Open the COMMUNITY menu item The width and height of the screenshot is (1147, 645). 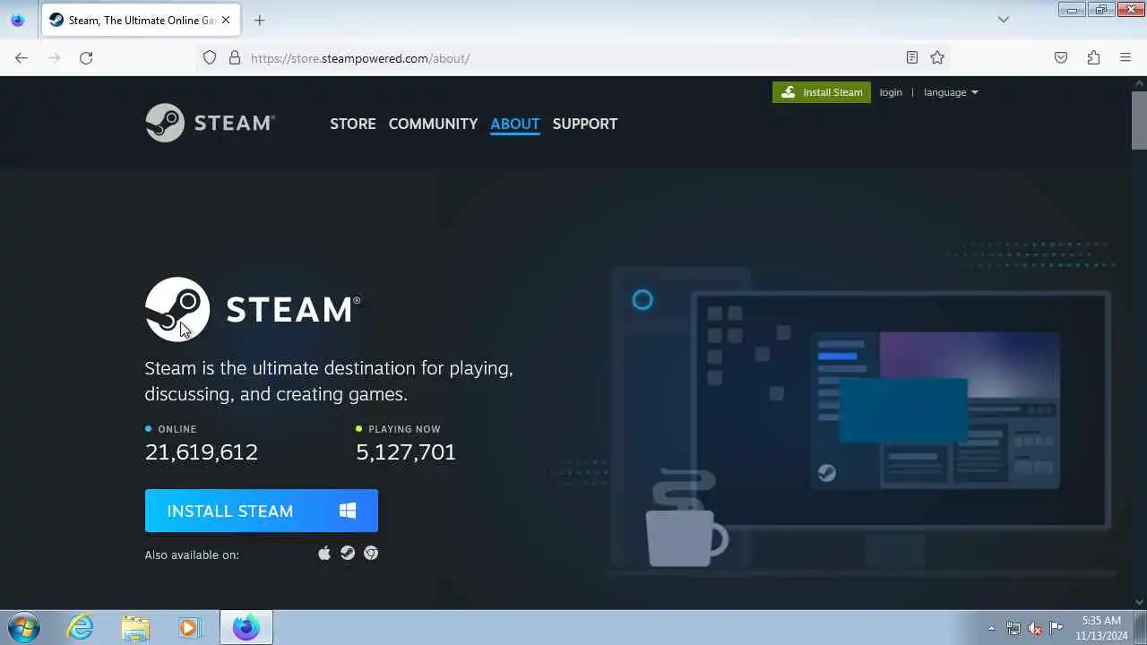[433, 124]
